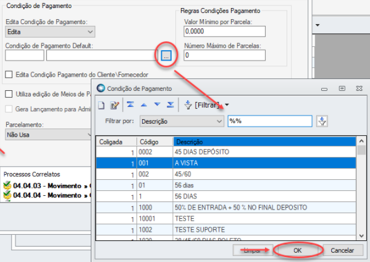Go to first record arrow icon
The image size is (370, 262).
tap(130, 104)
